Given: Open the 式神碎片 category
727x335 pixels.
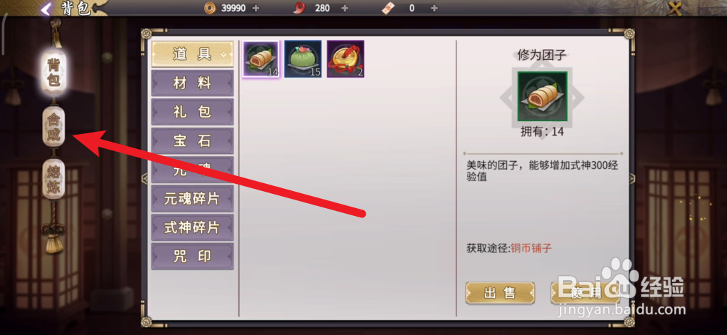Looking at the screenshot, I should click(x=192, y=227).
